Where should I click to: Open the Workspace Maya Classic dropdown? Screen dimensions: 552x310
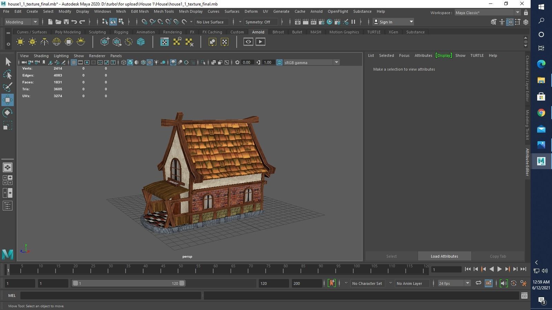(487, 13)
